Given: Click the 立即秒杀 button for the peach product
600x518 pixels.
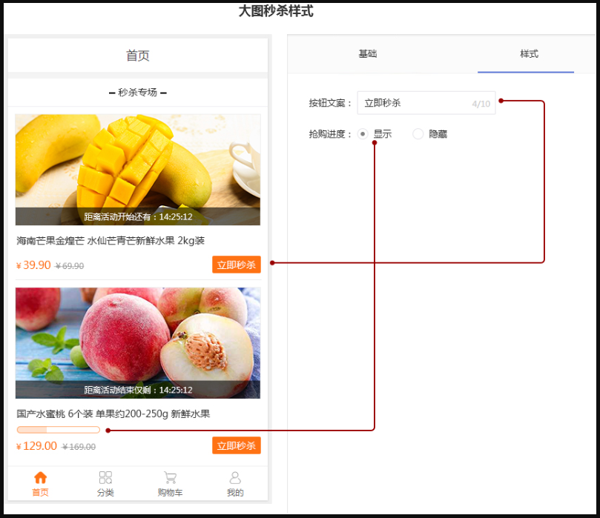Looking at the screenshot, I should [x=237, y=445].
